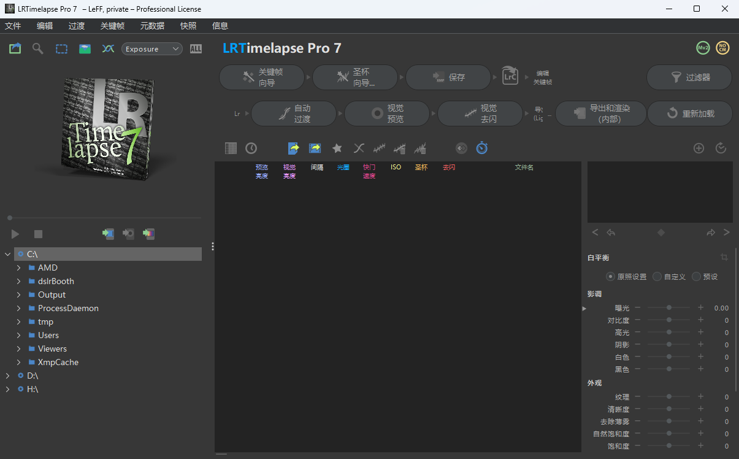Open the 关键帧 menu

[x=112, y=26]
